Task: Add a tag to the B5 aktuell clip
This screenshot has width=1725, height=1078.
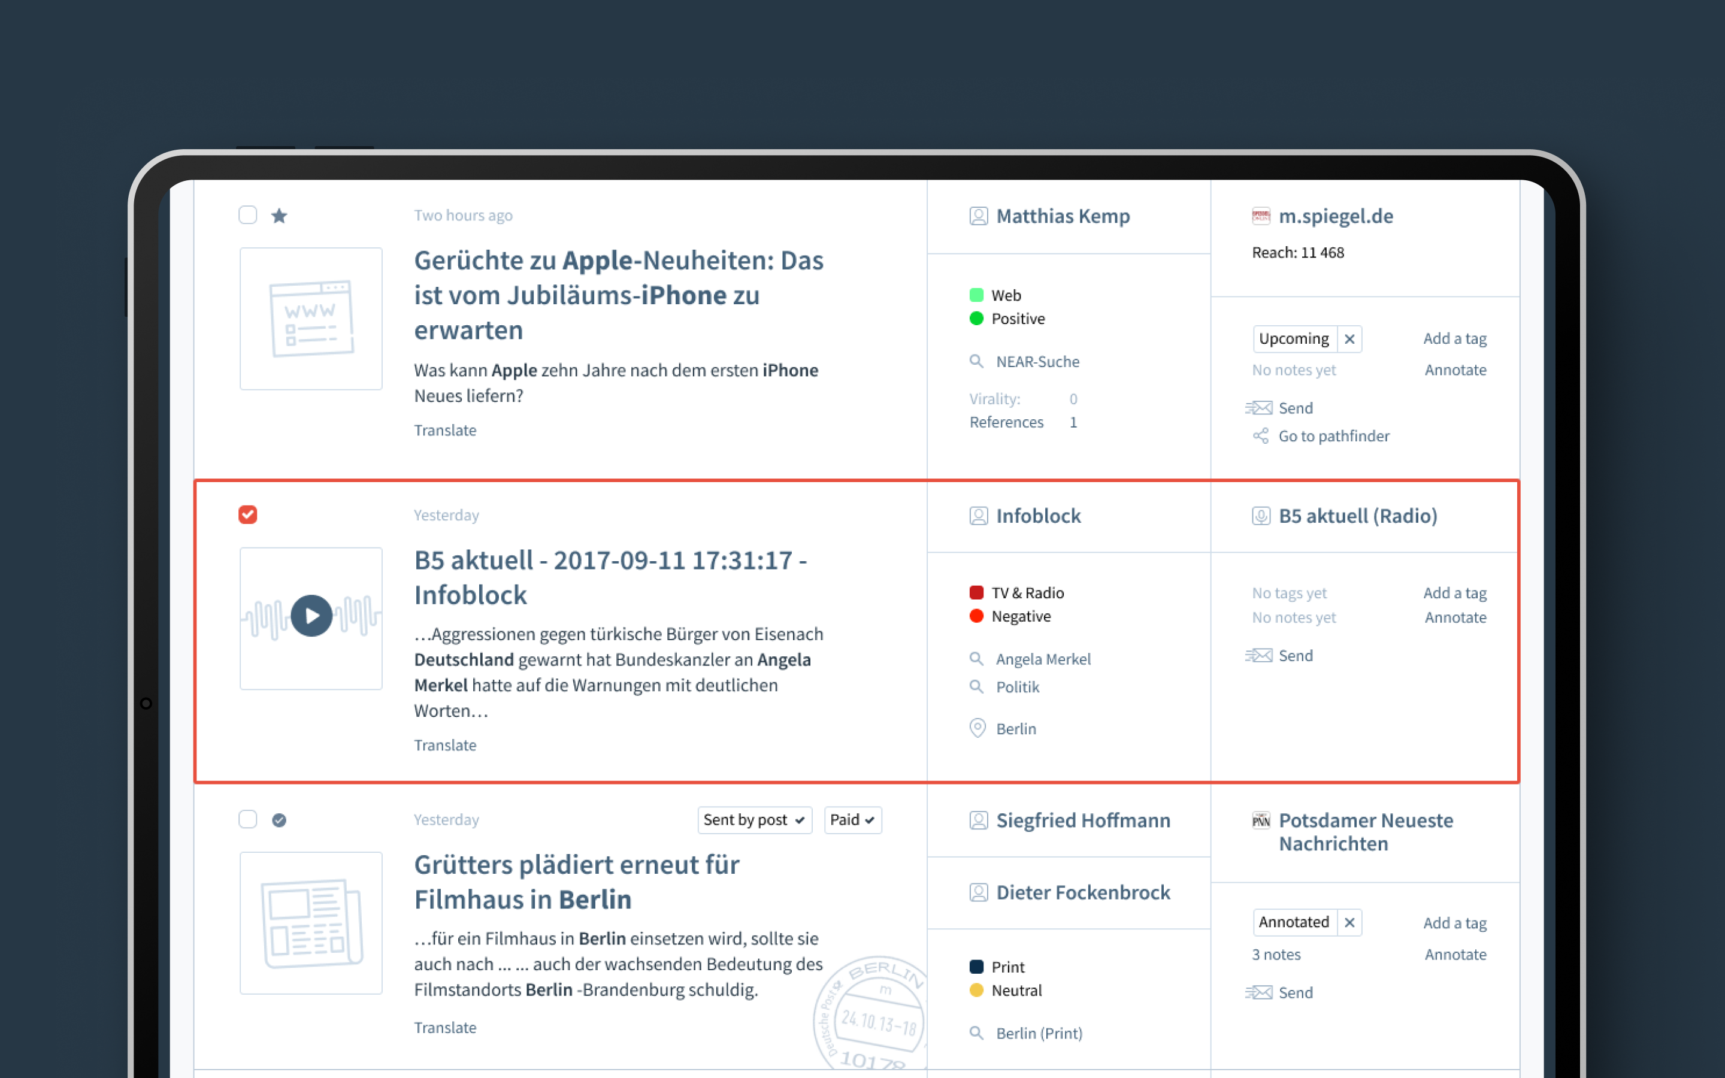Action: tap(1455, 593)
